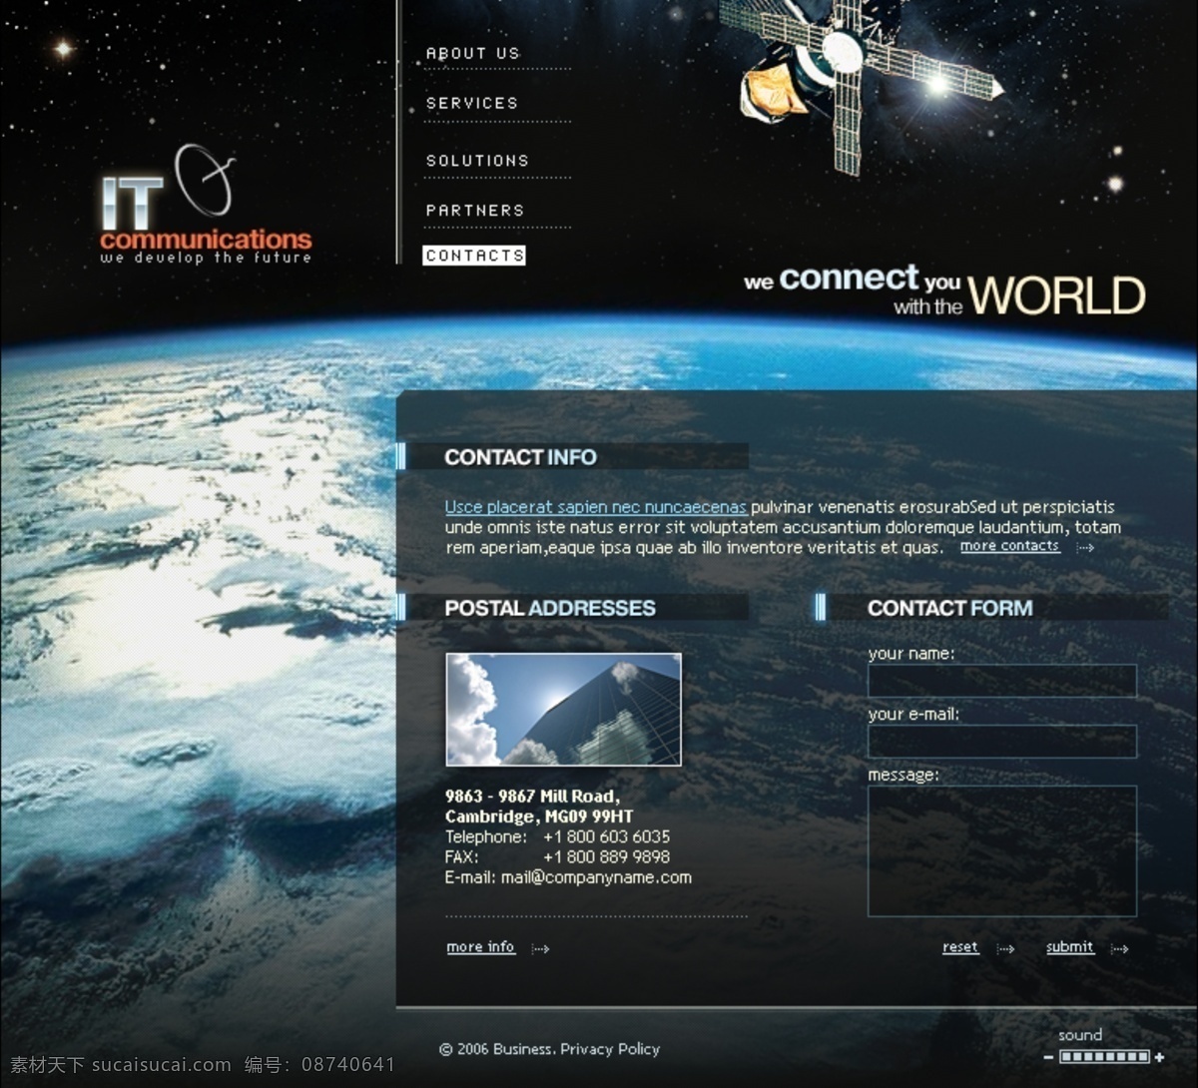This screenshot has width=1198, height=1088.
Task: Reset the contact form
Action: 960,947
